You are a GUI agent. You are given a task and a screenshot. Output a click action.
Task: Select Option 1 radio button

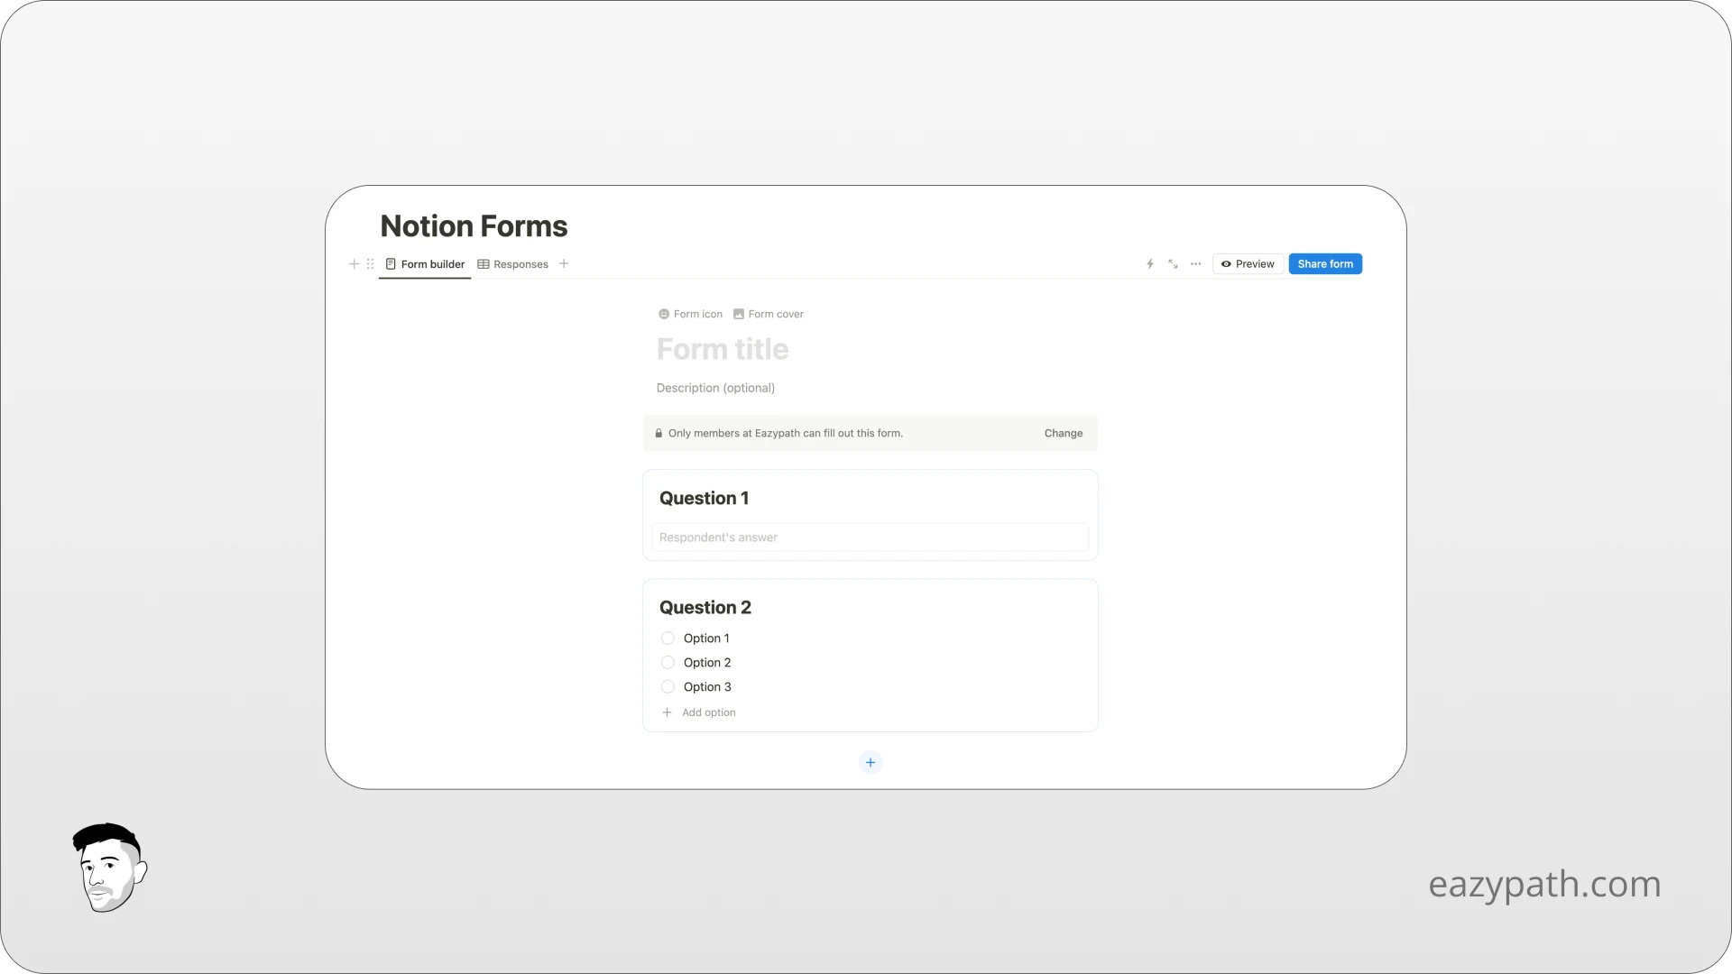(x=668, y=638)
